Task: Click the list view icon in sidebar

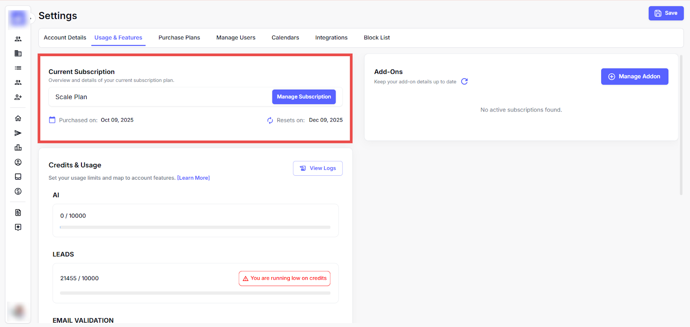Action: coord(18,68)
